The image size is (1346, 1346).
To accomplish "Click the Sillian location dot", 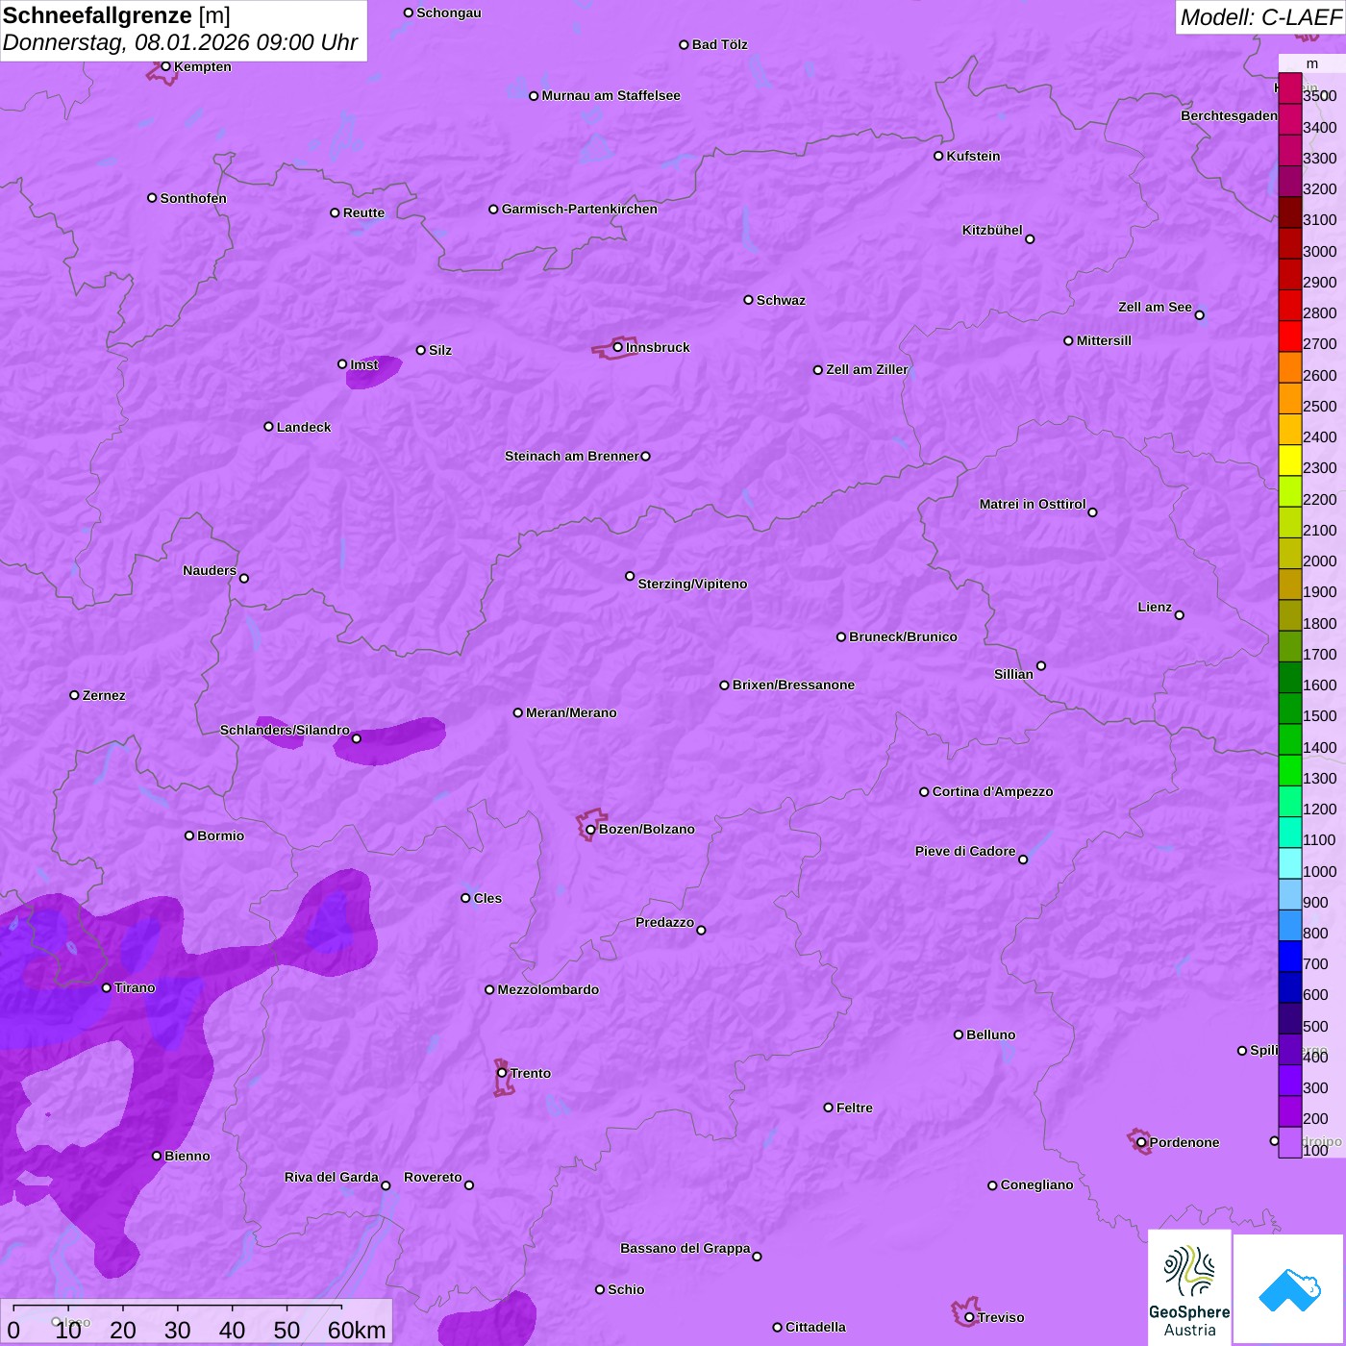I will coord(1041,665).
